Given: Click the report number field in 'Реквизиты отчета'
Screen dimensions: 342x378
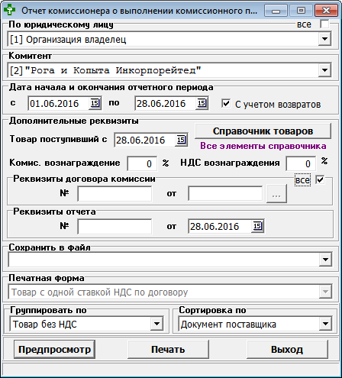Looking at the screenshot, I should (x=115, y=226).
